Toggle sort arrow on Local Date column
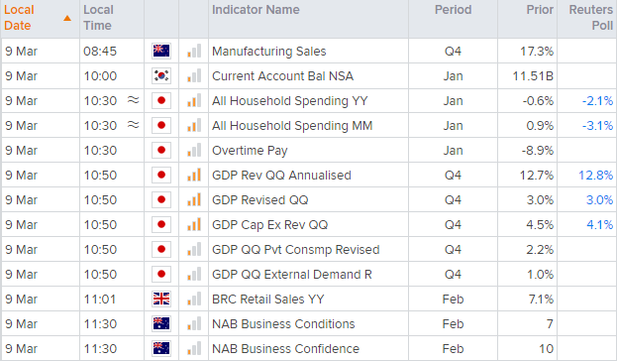This screenshot has width=617, height=361. coord(67,18)
